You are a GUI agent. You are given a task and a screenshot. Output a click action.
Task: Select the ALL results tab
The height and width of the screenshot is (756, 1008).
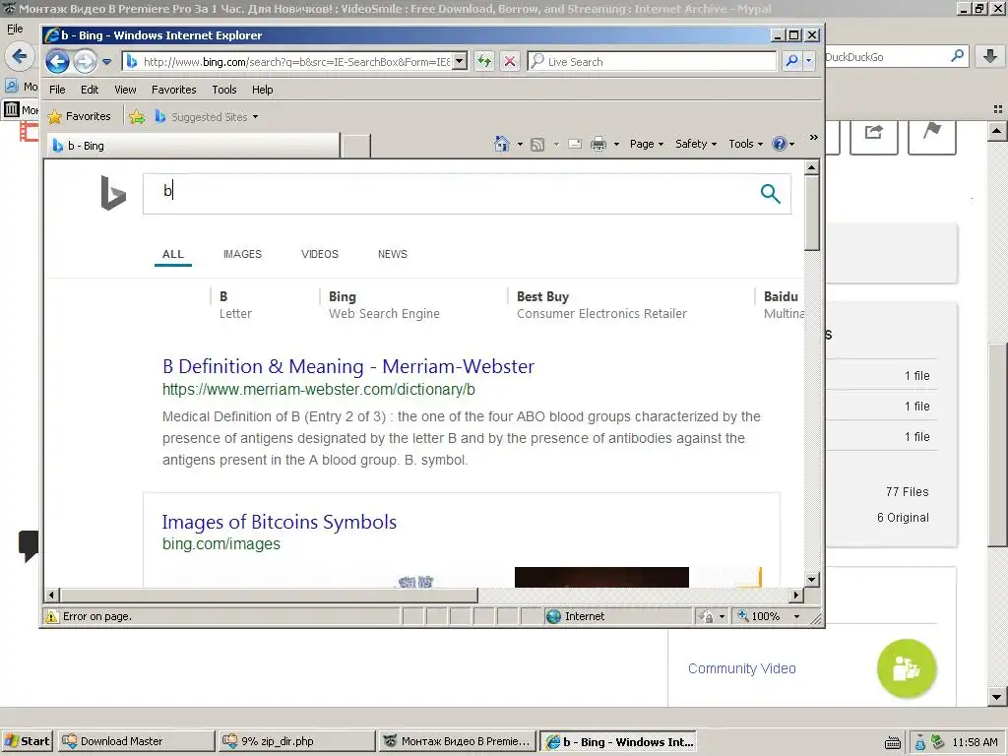click(173, 255)
